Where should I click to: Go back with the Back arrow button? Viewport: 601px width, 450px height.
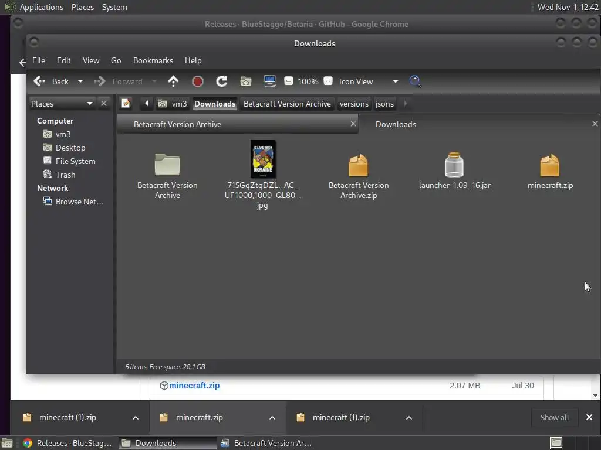click(x=50, y=81)
